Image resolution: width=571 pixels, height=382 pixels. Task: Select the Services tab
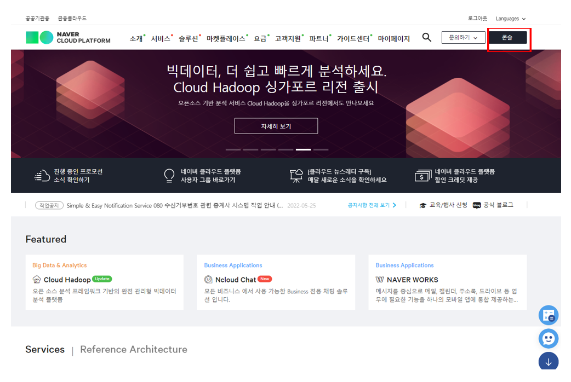coord(45,349)
